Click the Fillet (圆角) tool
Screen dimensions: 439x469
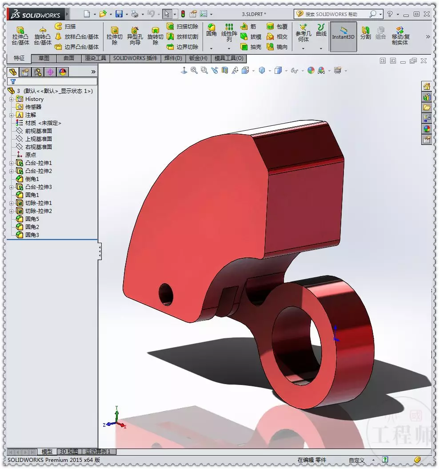coord(212,31)
